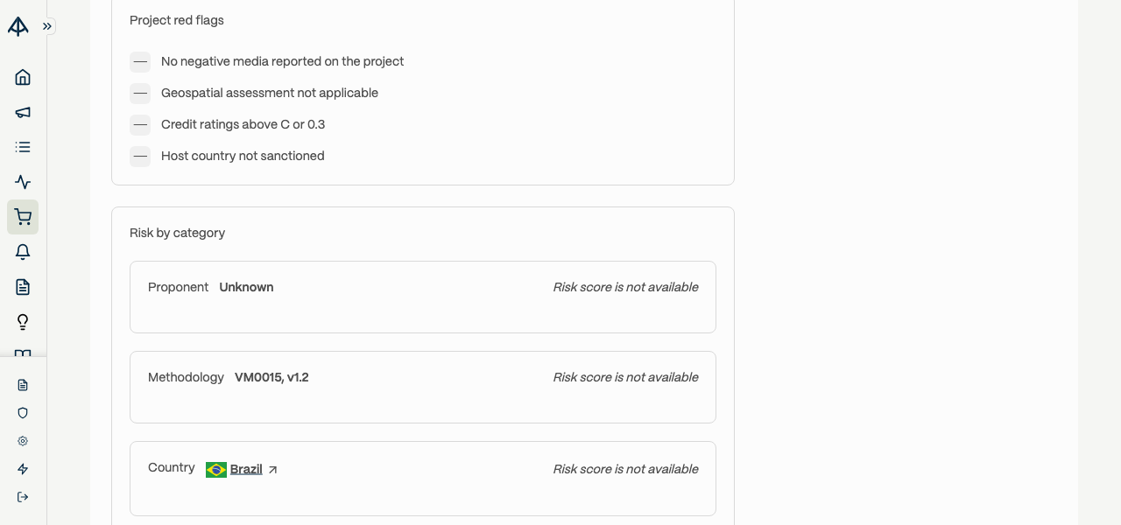Open the settings gear icon

[23, 441]
